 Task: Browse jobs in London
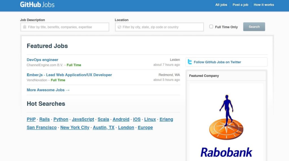(126, 128)
